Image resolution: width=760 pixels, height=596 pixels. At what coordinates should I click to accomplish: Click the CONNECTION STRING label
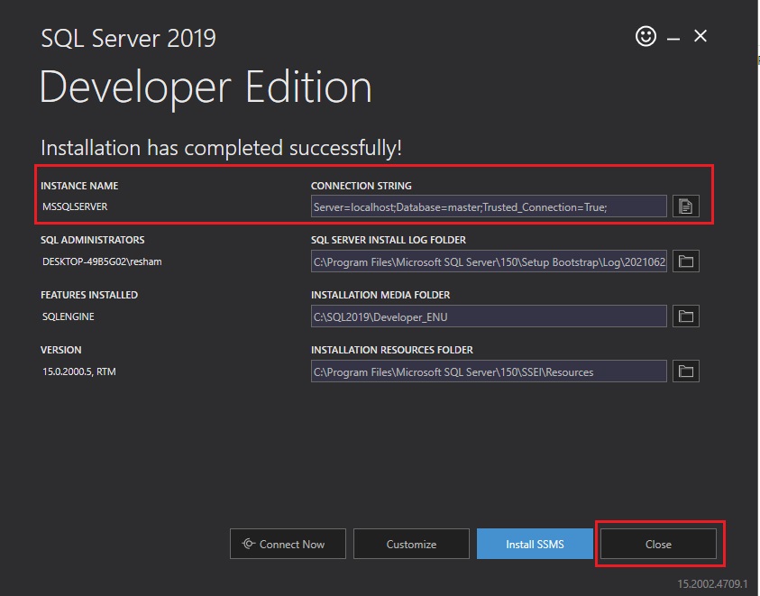[362, 186]
